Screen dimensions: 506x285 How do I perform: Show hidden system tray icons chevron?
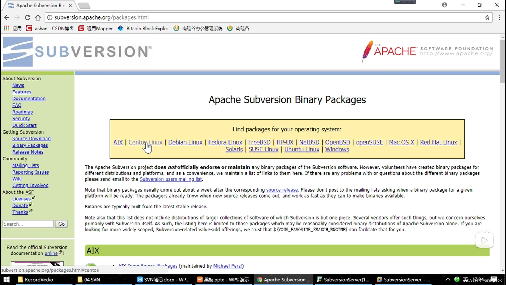click(x=447, y=279)
